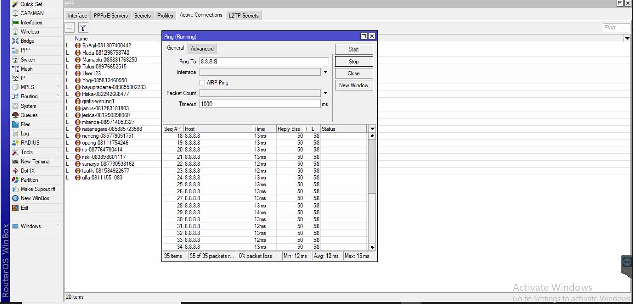Open the Interfaces sidebar icon
Screen dimensions: 634x305
tap(15, 23)
